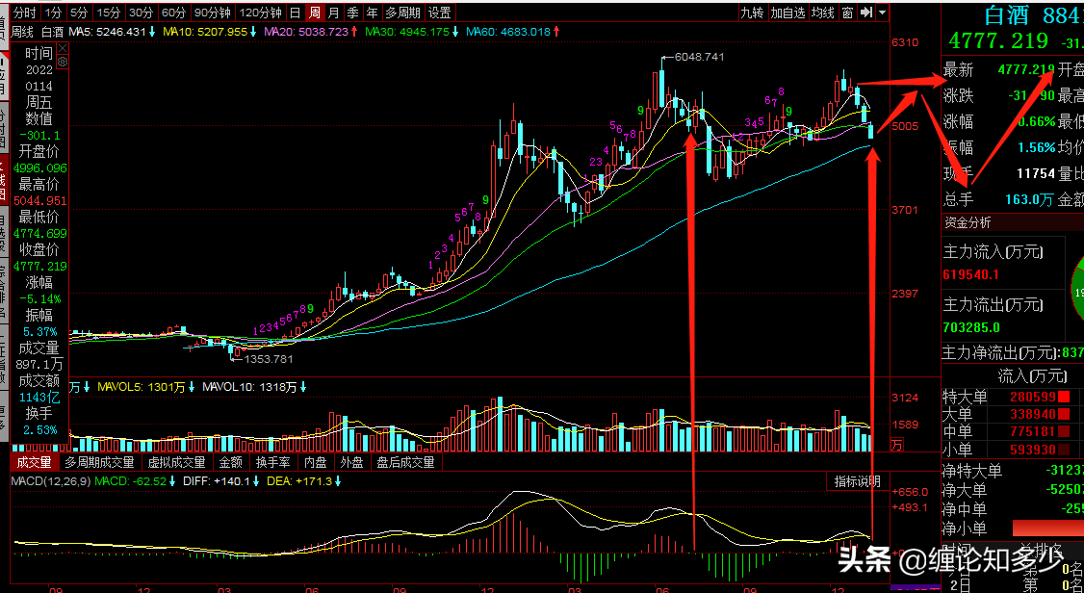
Task: Click the MACD(12,26,9) indicator label
Action: (50, 481)
